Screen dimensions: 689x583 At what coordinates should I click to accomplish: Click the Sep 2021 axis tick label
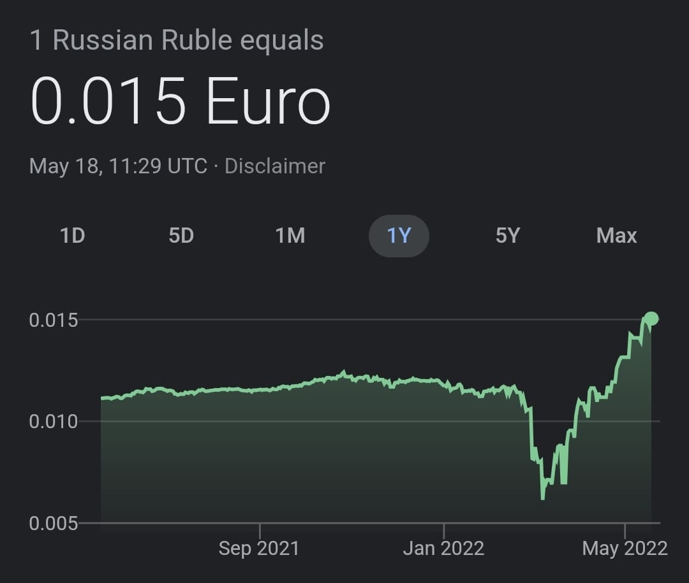259,549
